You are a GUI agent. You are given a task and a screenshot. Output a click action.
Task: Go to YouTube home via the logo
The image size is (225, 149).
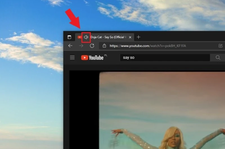(92, 57)
